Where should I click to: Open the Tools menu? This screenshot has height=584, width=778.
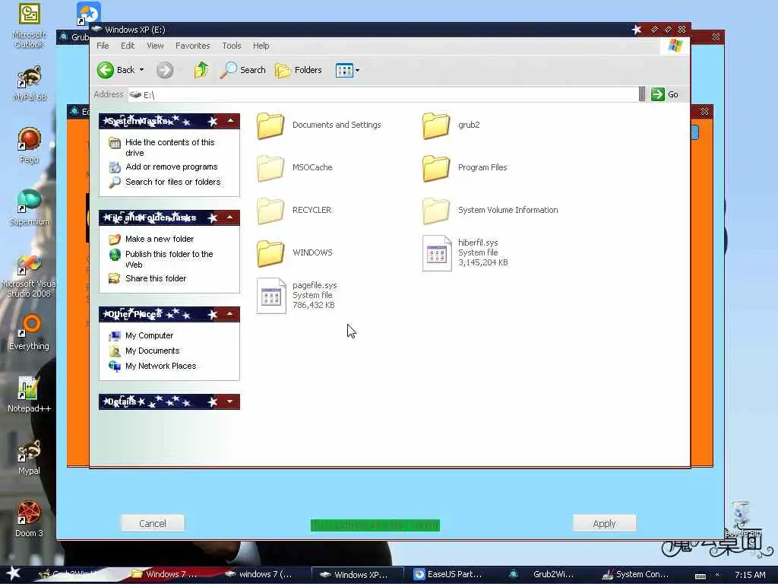[231, 46]
